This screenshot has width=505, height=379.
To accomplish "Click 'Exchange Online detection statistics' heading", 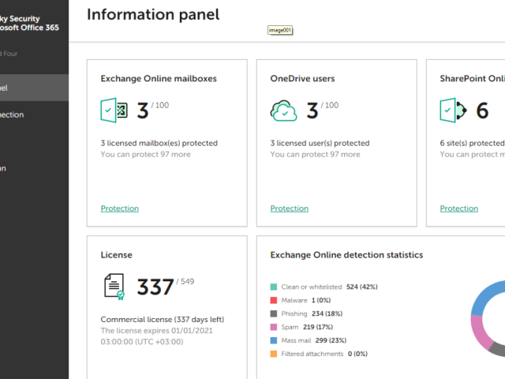I will point(346,255).
